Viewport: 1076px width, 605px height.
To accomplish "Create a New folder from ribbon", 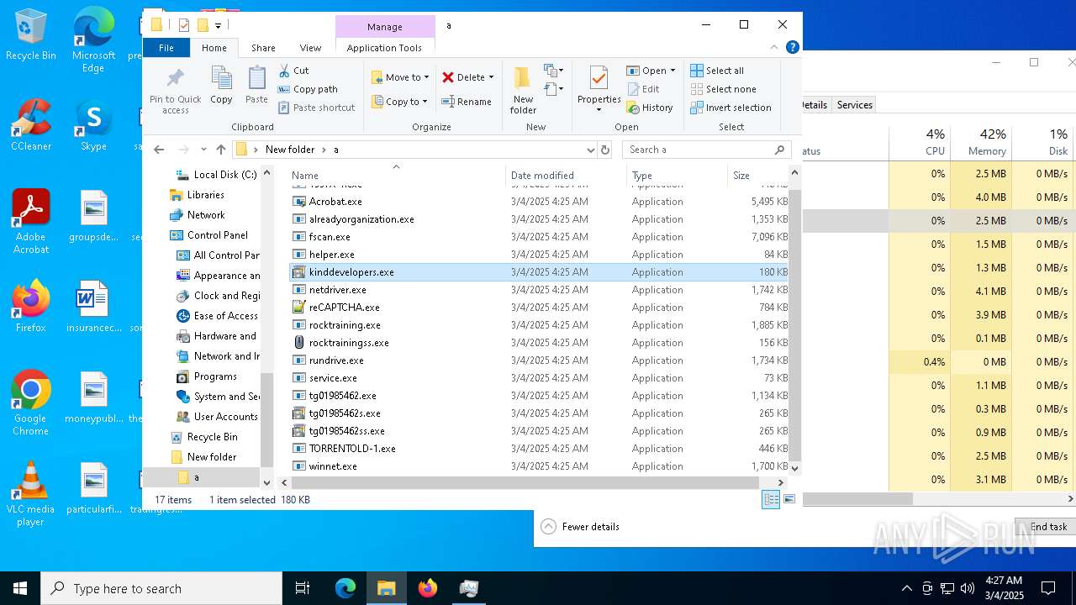I will click(x=523, y=91).
